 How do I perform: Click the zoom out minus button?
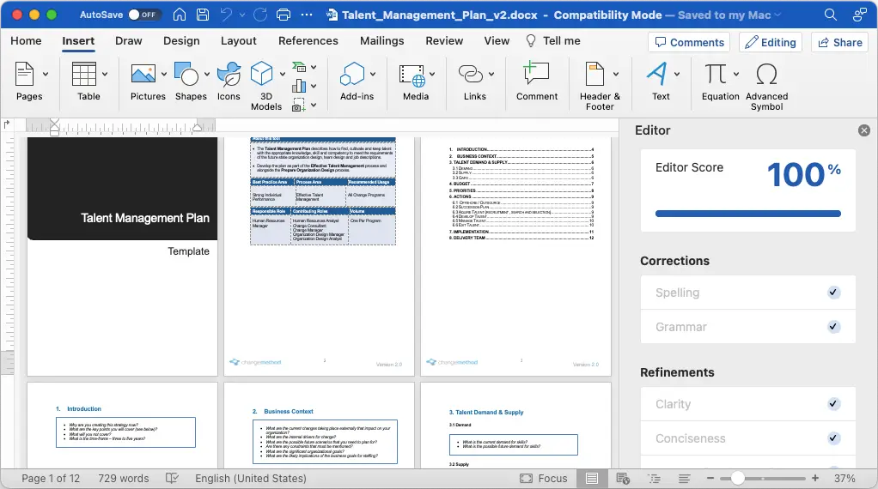(710, 479)
